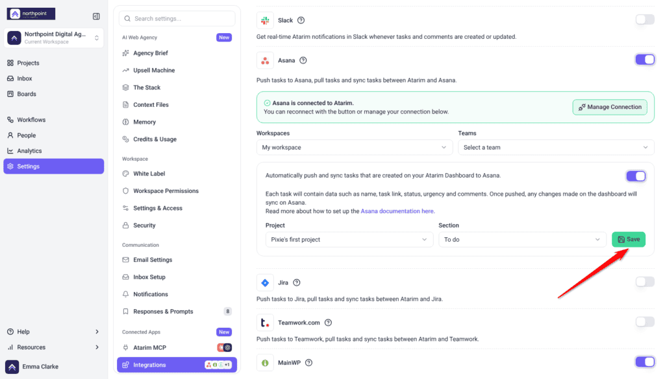Click the Teamwork.com logo icon
The height and width of the screenshot is (379, 665).
[x=265, y=323]
